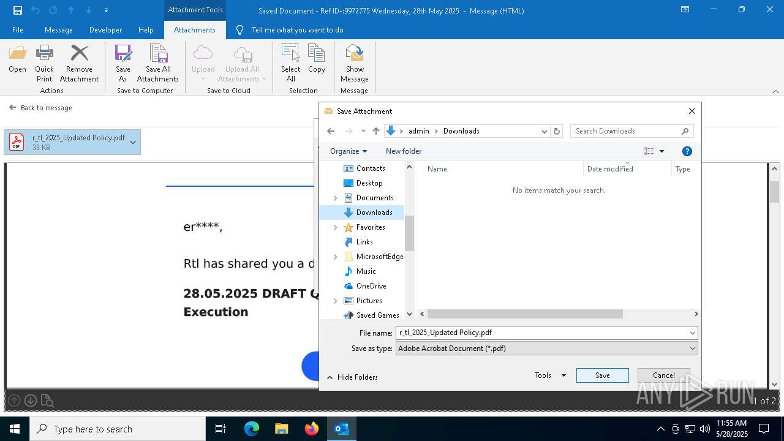Click the Back to message arrow
This screenshot has height=441, width=784.
(x=12, y=107)
